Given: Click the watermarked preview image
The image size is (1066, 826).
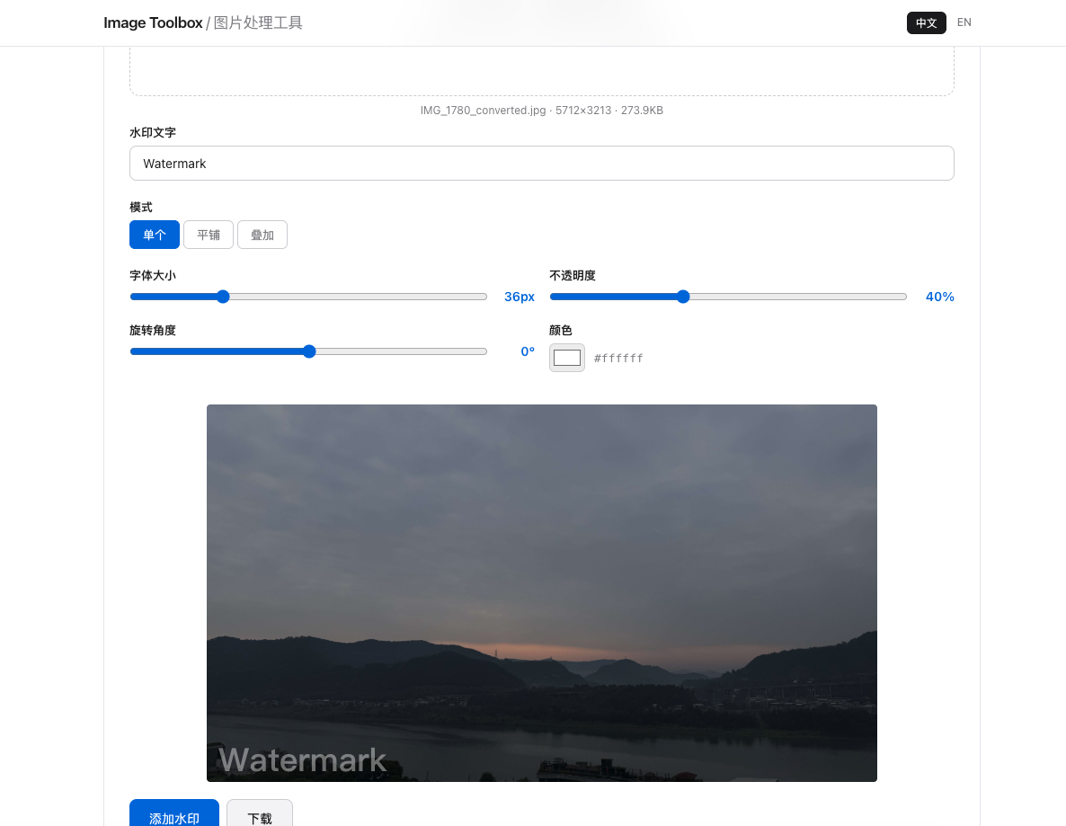Looking at the screenshot, I should point(542,593).
